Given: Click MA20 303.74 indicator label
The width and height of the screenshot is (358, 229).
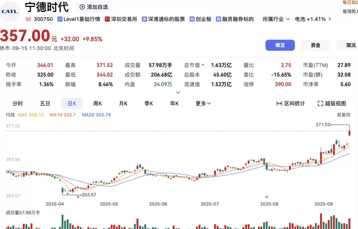Looking at the screenshot, I should tap(96, 115).
